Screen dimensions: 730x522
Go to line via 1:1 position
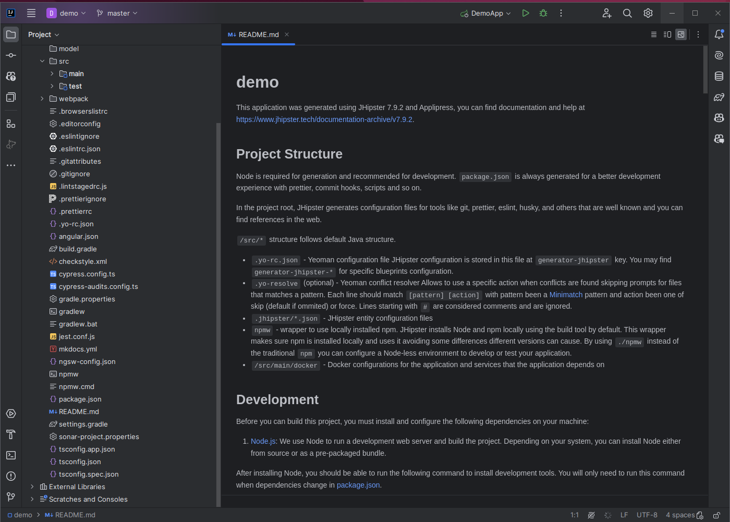click(x=575, y=515)
